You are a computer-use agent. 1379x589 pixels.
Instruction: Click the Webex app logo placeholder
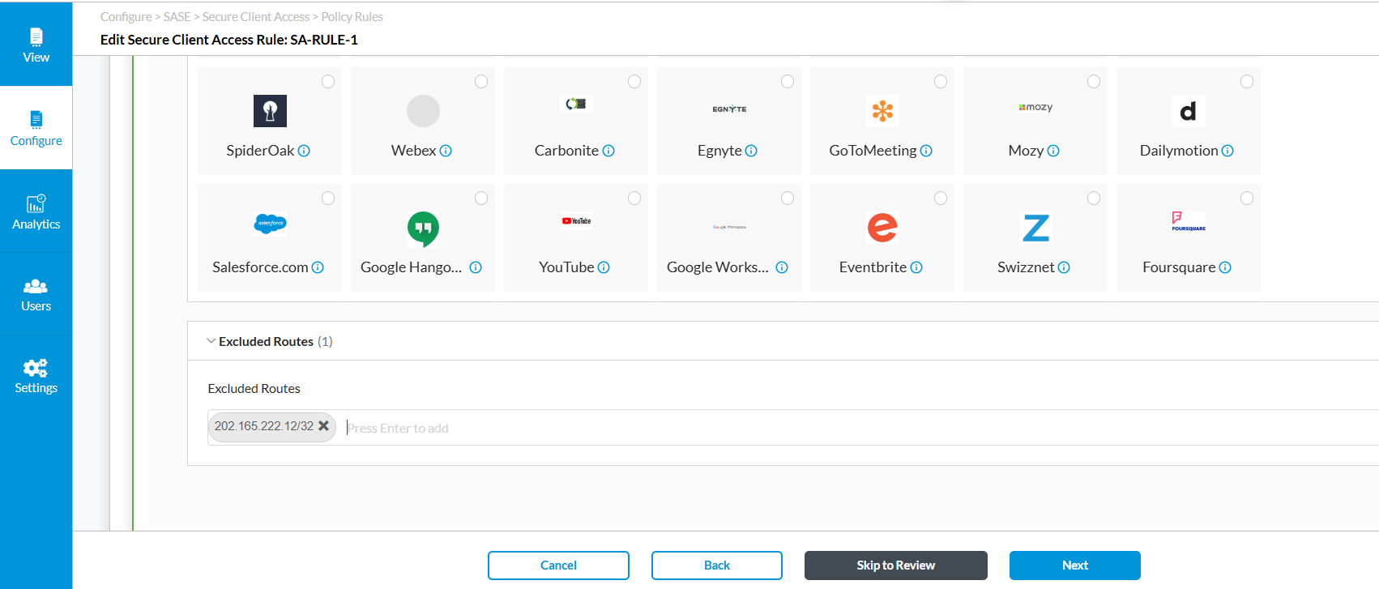423,111
